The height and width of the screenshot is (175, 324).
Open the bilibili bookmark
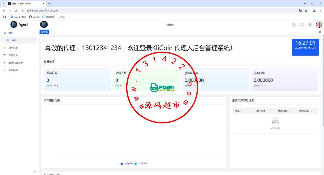coord(54,17)
